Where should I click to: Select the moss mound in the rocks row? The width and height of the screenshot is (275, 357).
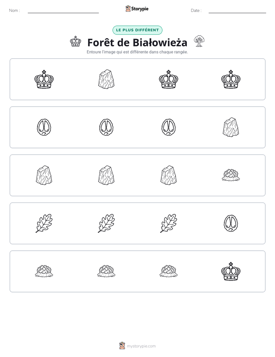tap(231, 175)
